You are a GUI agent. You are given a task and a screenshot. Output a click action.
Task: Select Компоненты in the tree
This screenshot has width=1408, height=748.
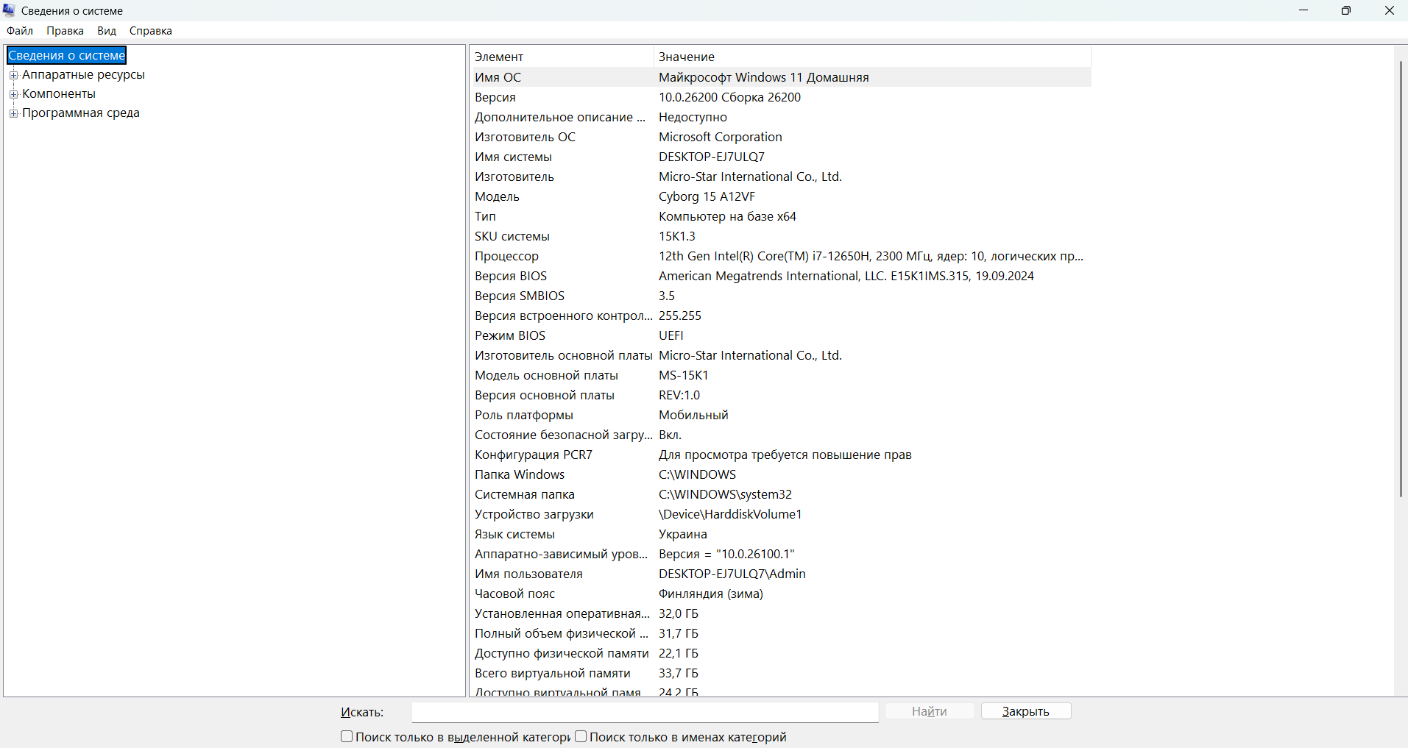[59, 93]
